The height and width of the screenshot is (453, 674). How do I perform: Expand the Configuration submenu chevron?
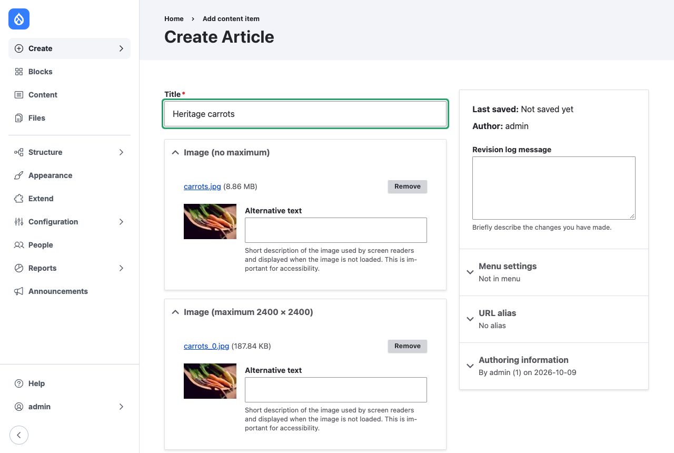[x=121, y=222]
